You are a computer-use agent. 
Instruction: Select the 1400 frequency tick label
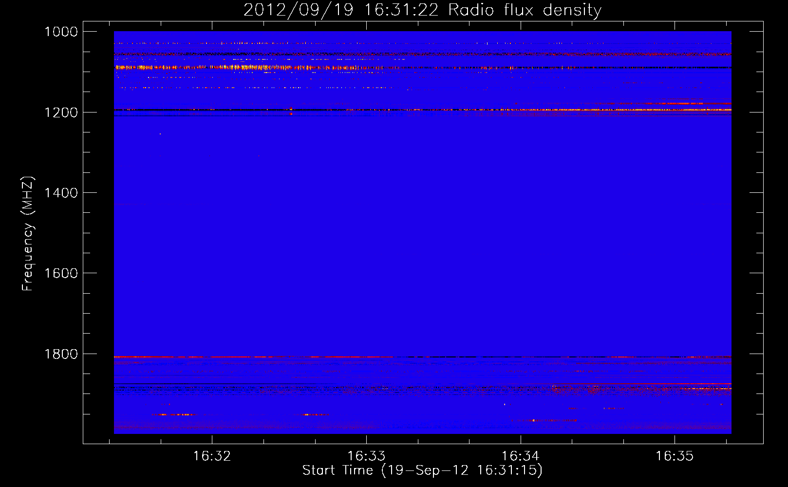click(x=61, y=193)
